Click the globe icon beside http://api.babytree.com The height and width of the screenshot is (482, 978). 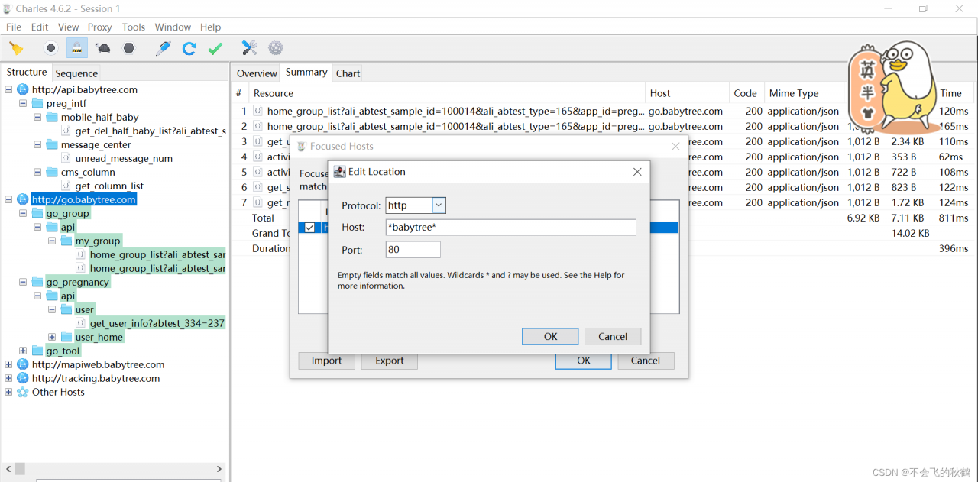tap(23, 89)
